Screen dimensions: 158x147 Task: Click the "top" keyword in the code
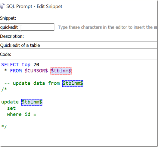click(x=26, y=65)
